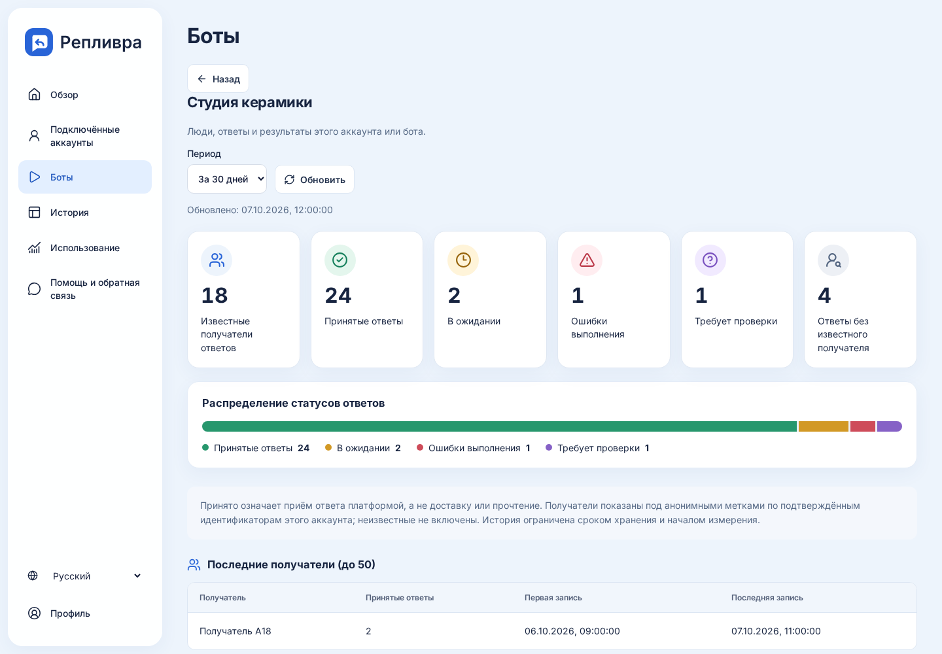Click the green checkmark icon on Принятые ответы card
Image resolution: width=942 pixels, height=654 pixels.
340,260
